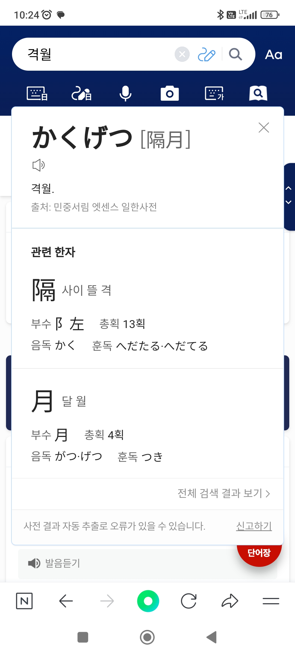Play pronunciation of かくげつ
The width and height of the screenshot is (295, 655).
pos(39,165)
